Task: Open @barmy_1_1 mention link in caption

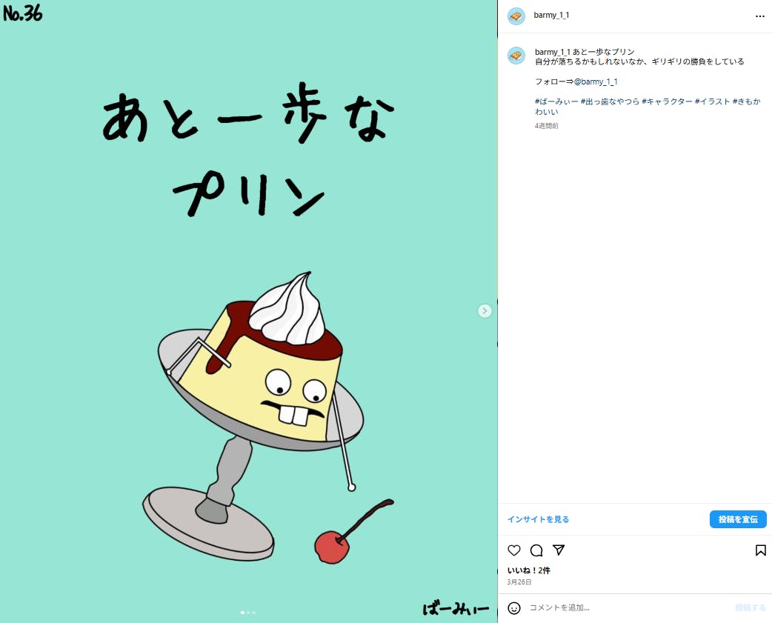Action: [x=596, y=81]
